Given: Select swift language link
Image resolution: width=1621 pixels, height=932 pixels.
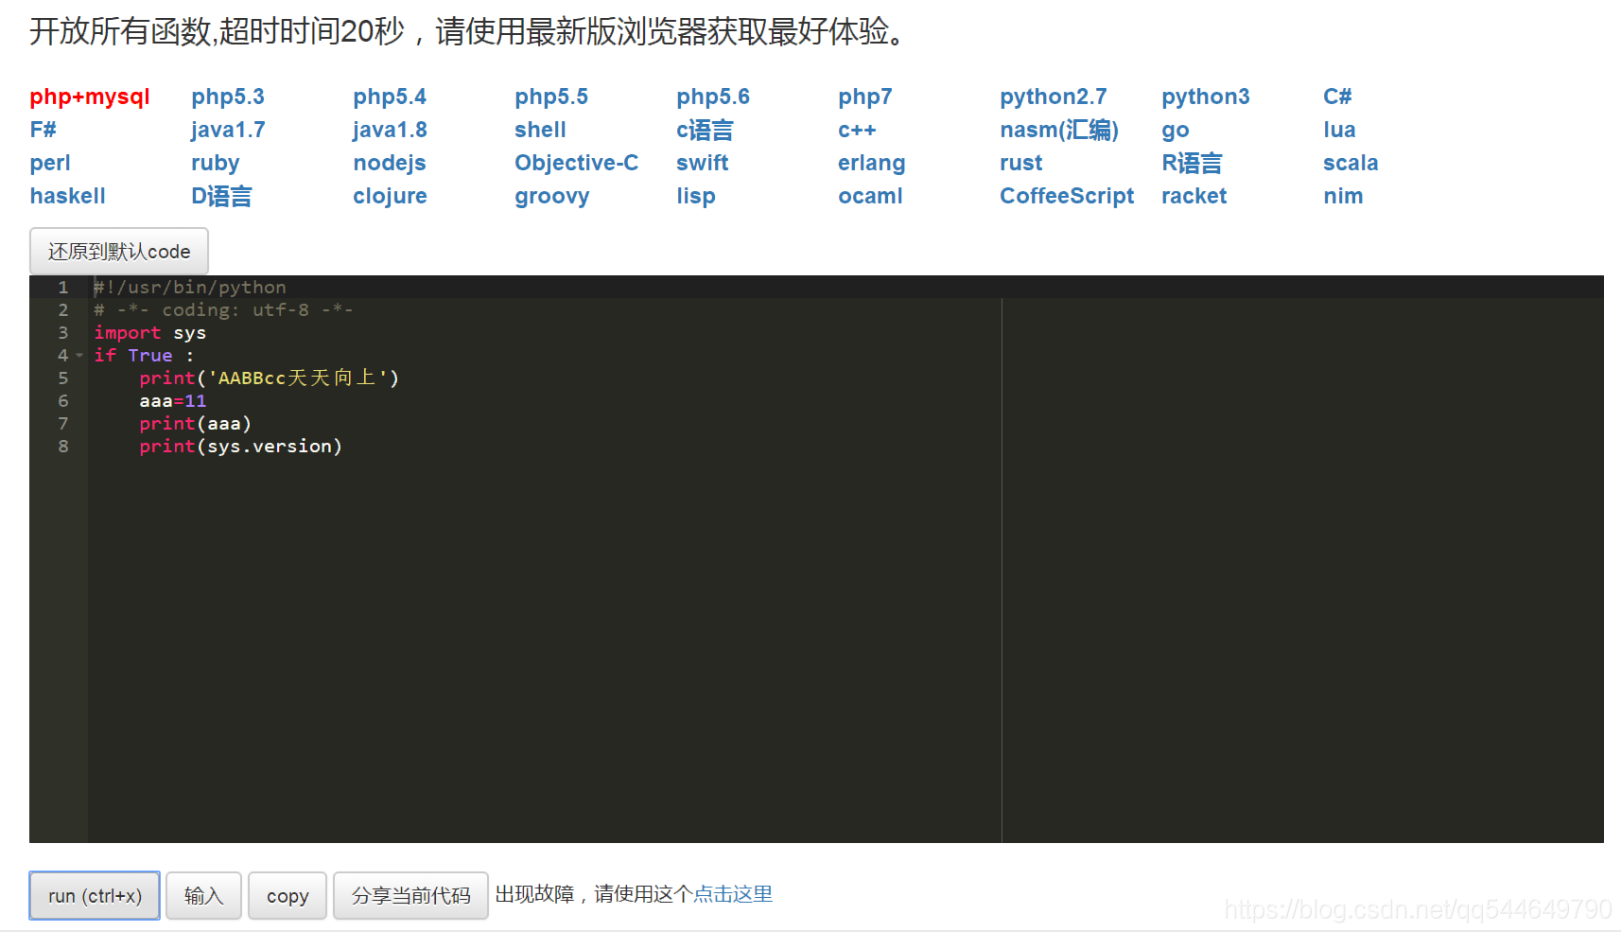Looking at the screenshot, I should (702, 163).
